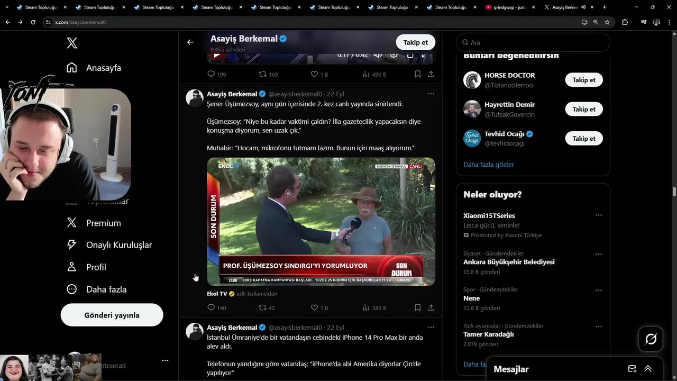This screenshot has width=677, height=381.
Task: Switch to the grindgwap browser tab
Action: [510, 7]
